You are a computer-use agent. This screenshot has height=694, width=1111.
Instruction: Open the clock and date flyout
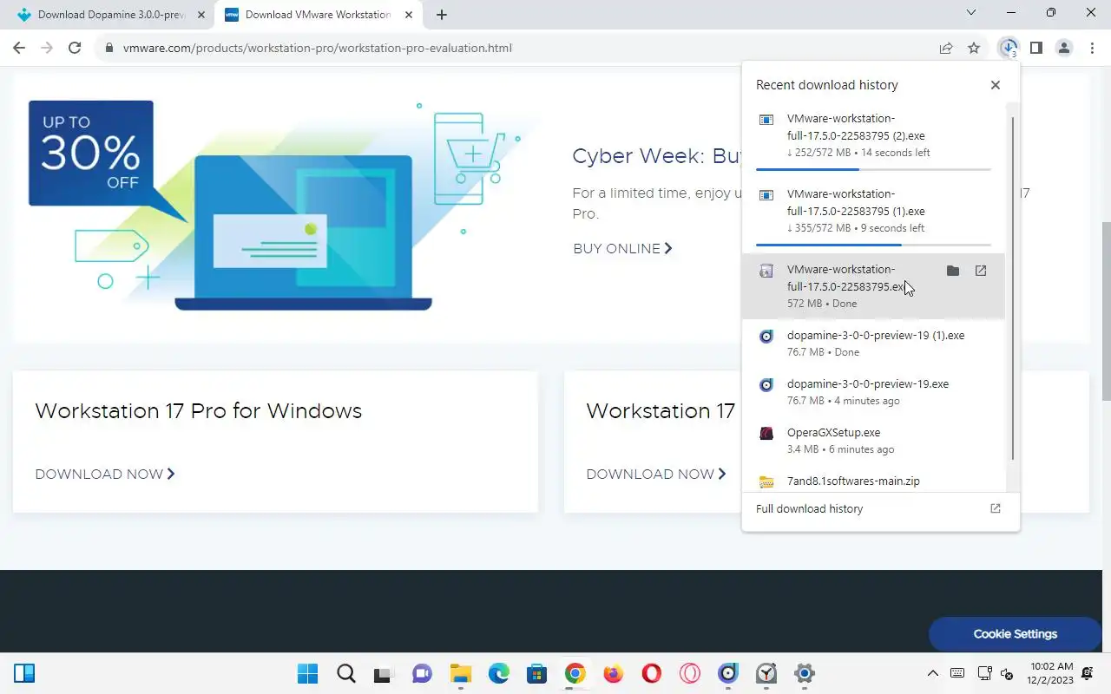tap(1051, 673)
